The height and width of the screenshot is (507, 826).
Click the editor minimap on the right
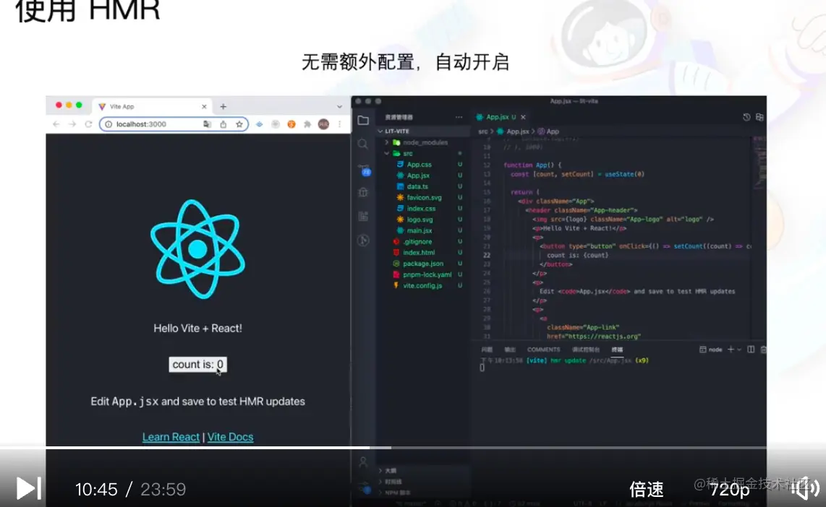(759, 163)
